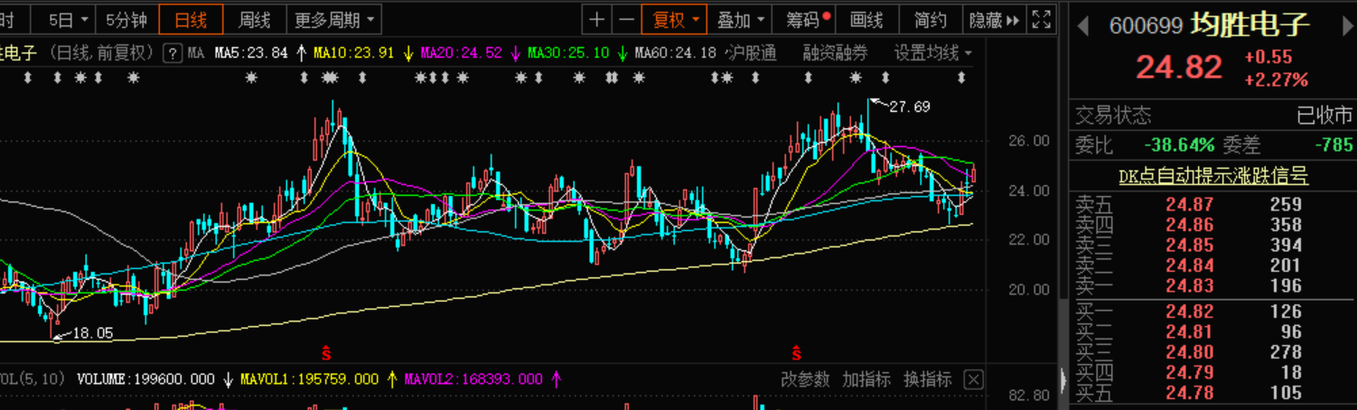The width and height of the screenshot is (1357, 410).
Task: Click the DK点自动提示涨跌信号 link
Action: point(1212,176)
